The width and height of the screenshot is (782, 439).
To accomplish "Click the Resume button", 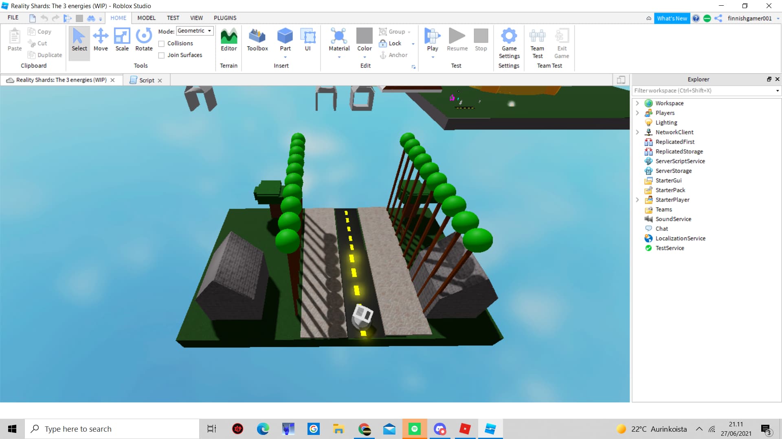I will pos(457,40).
